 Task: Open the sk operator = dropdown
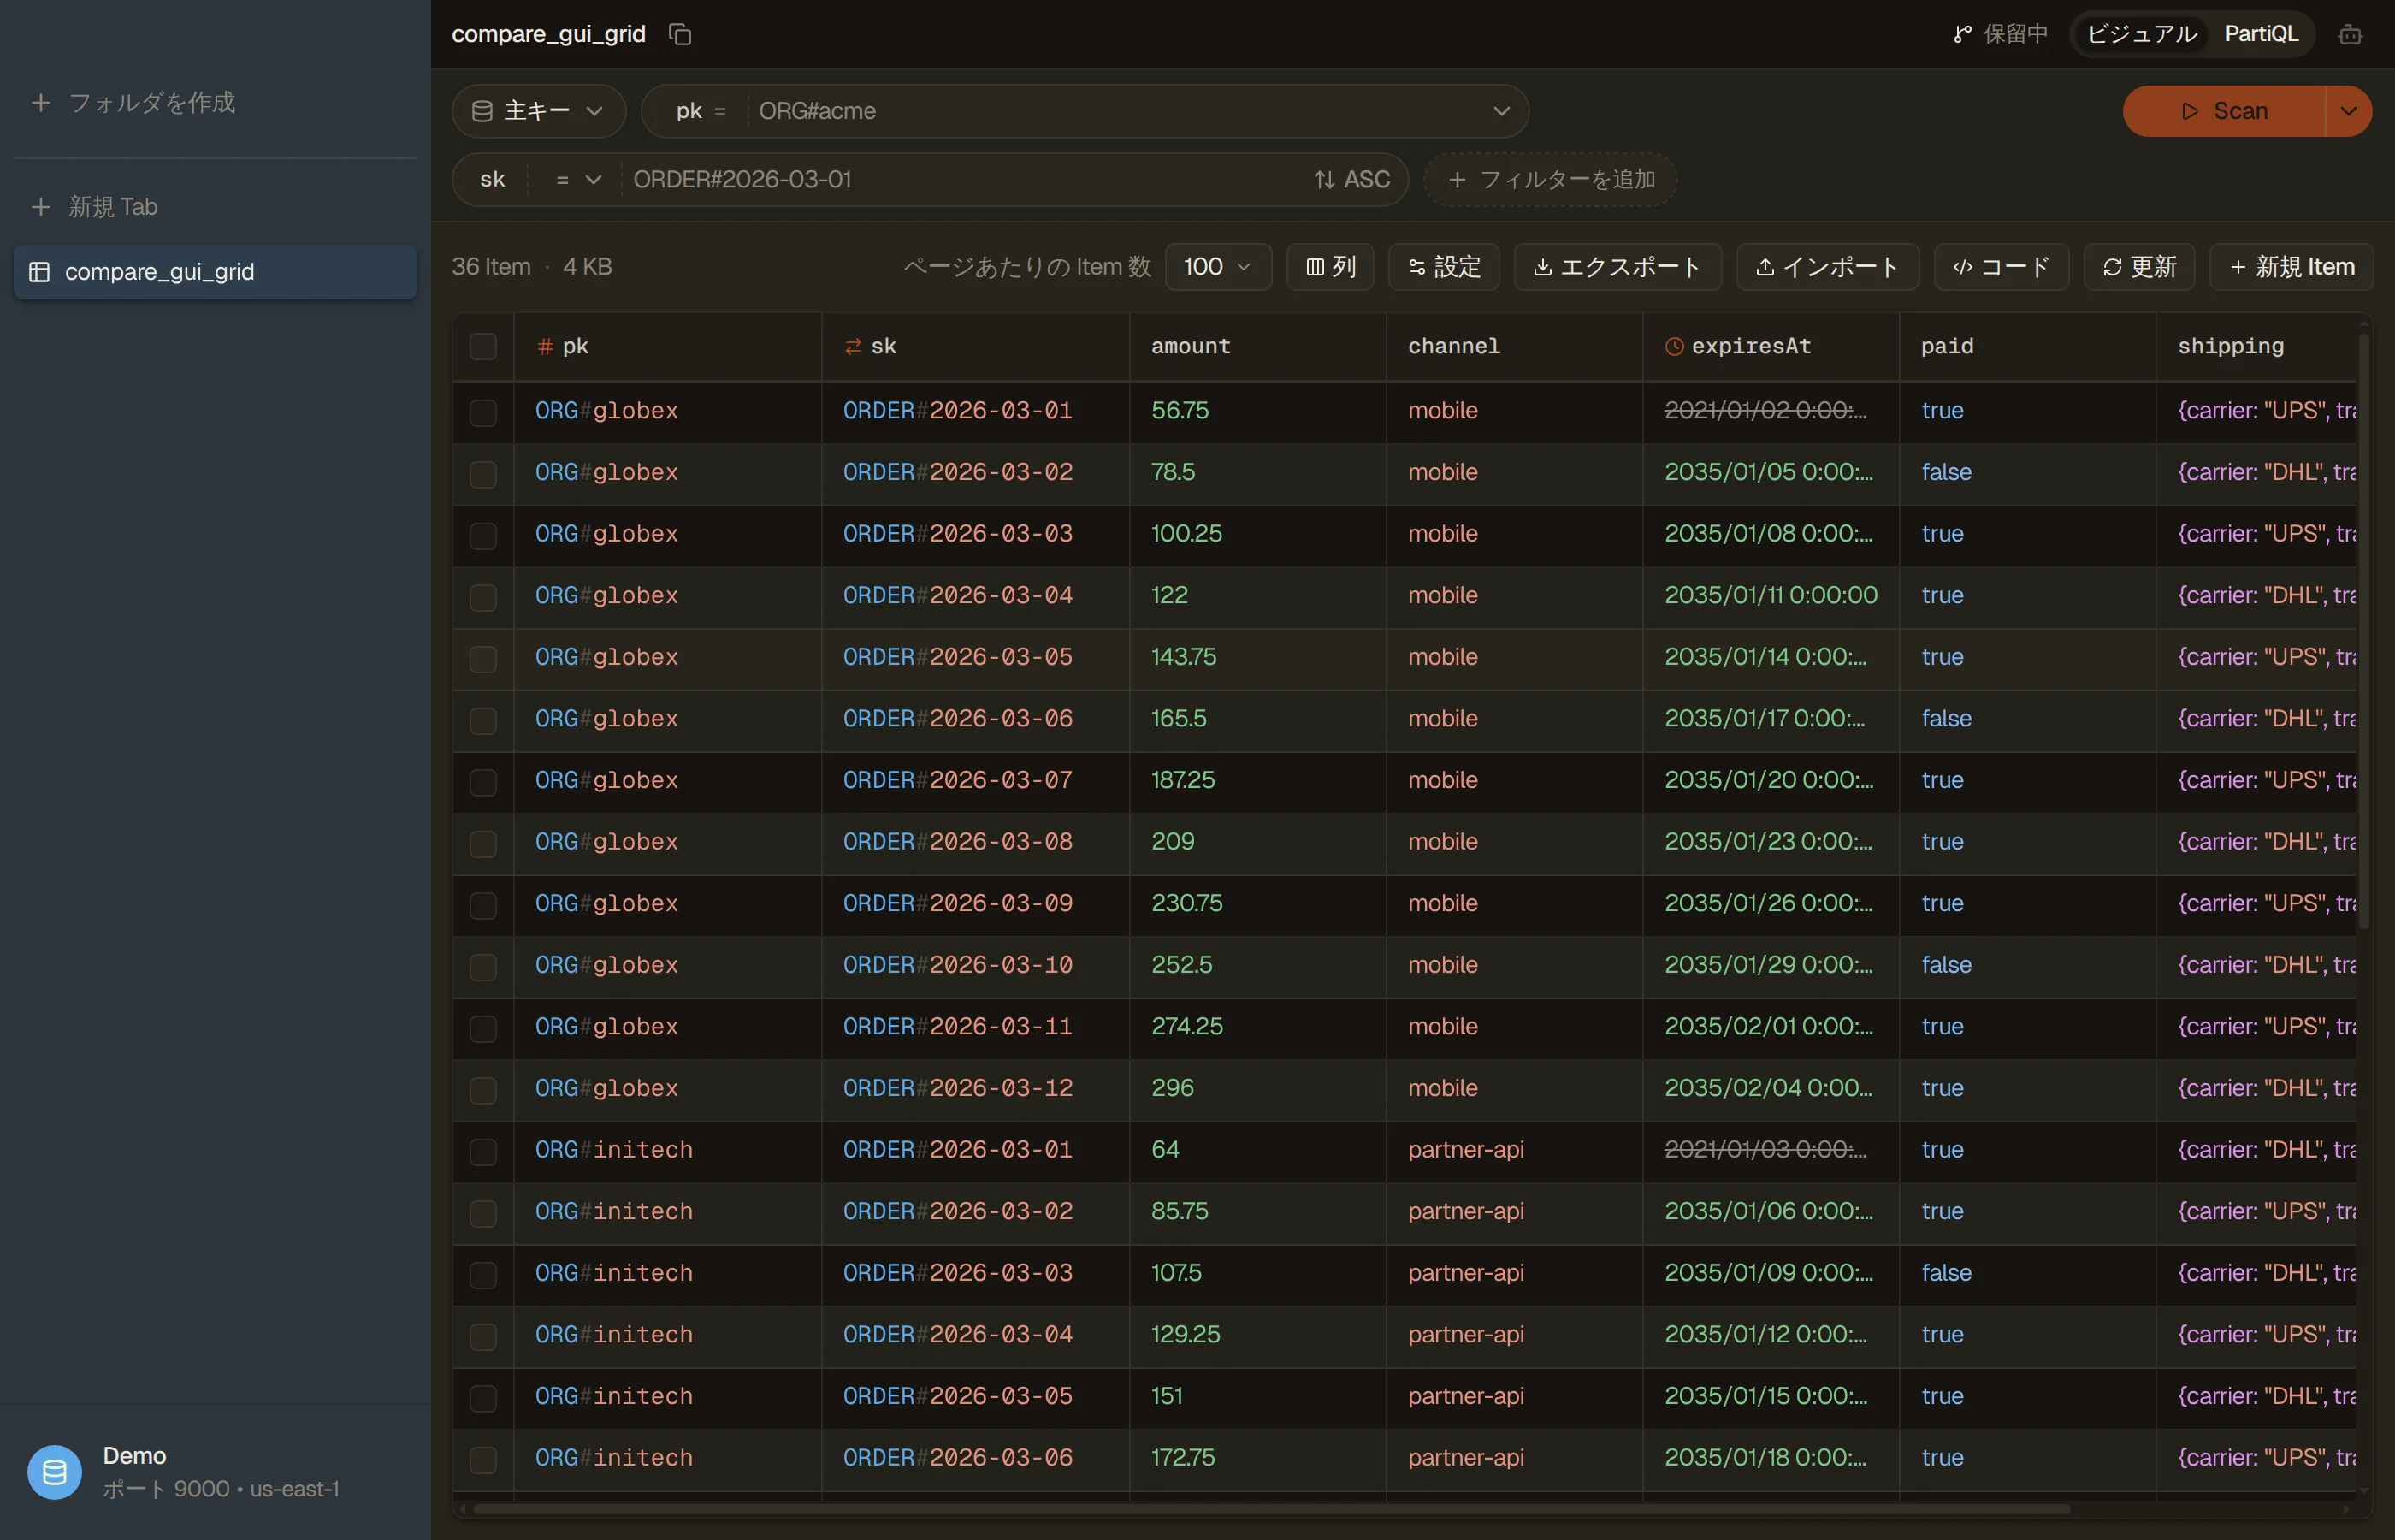coord(577,179)
